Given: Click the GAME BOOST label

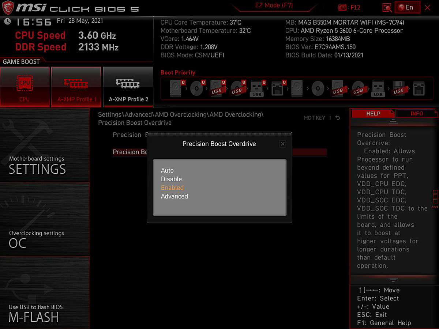Looking at the screenshot, I should coord(21,61).
